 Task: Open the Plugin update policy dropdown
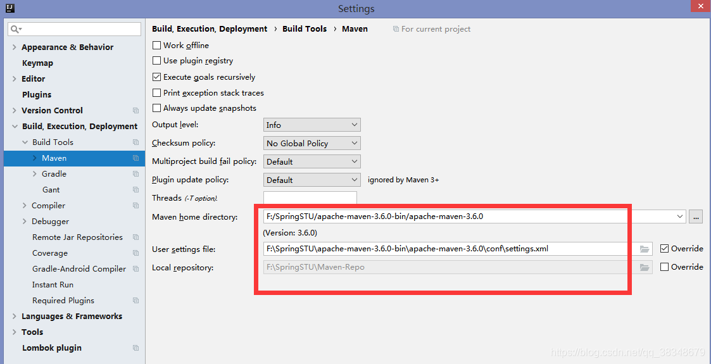(312, 180)
